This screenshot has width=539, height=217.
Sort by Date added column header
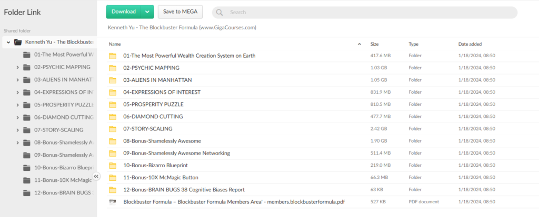click(470, 44)
